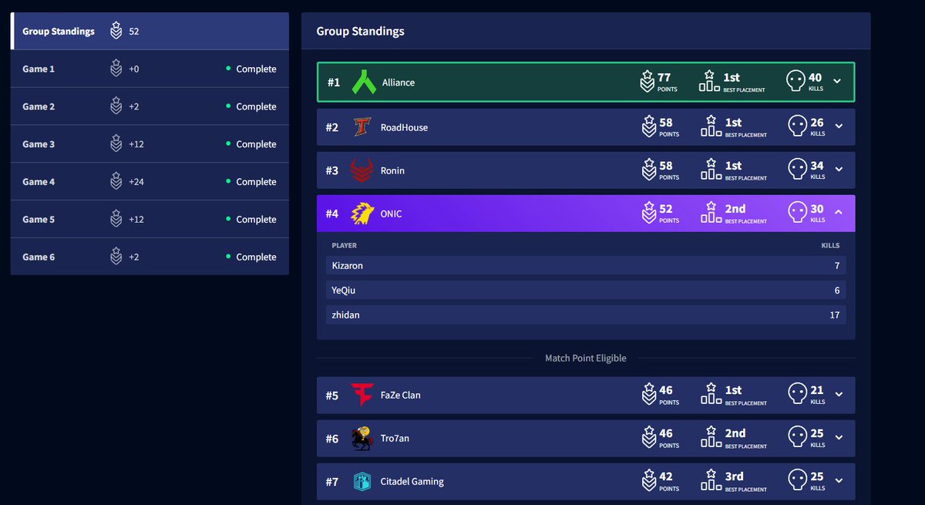Click the points badge icon in ONIC row

tap(649, 213)
